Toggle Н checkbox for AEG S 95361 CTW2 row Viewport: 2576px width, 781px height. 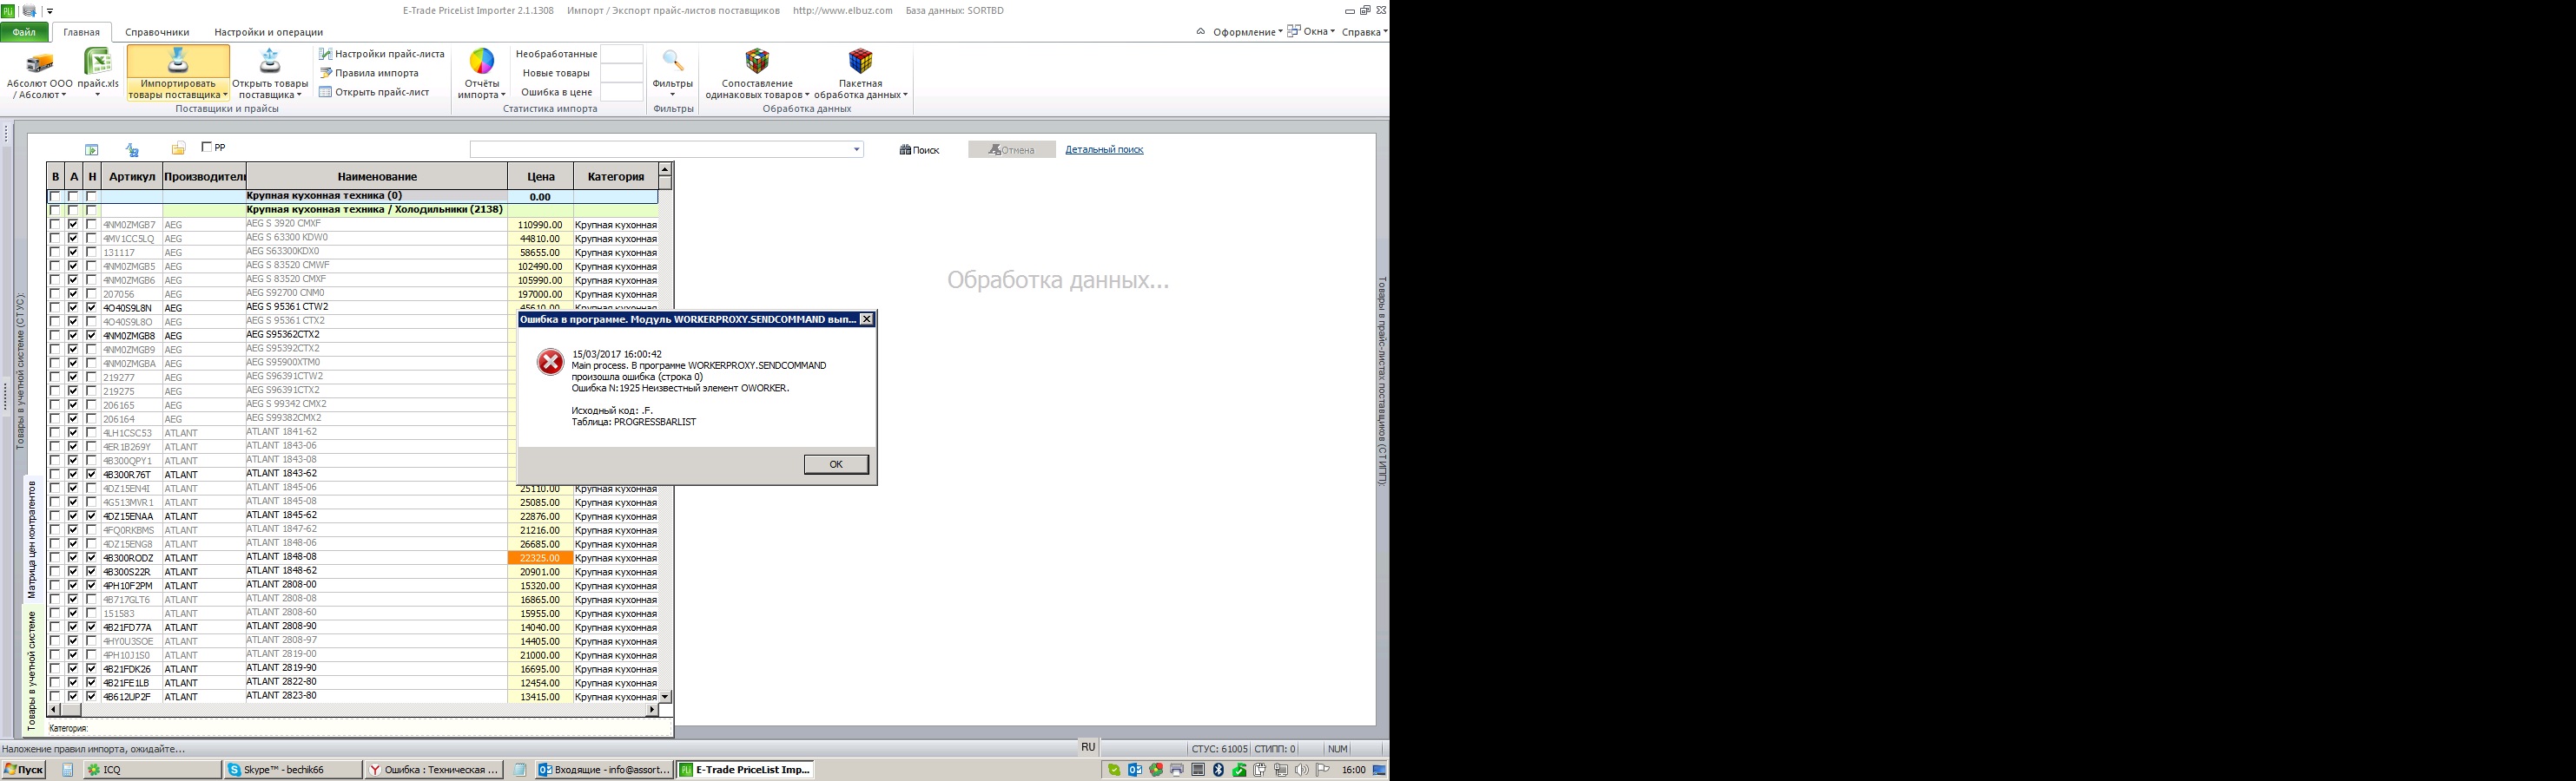click(92, 307)
